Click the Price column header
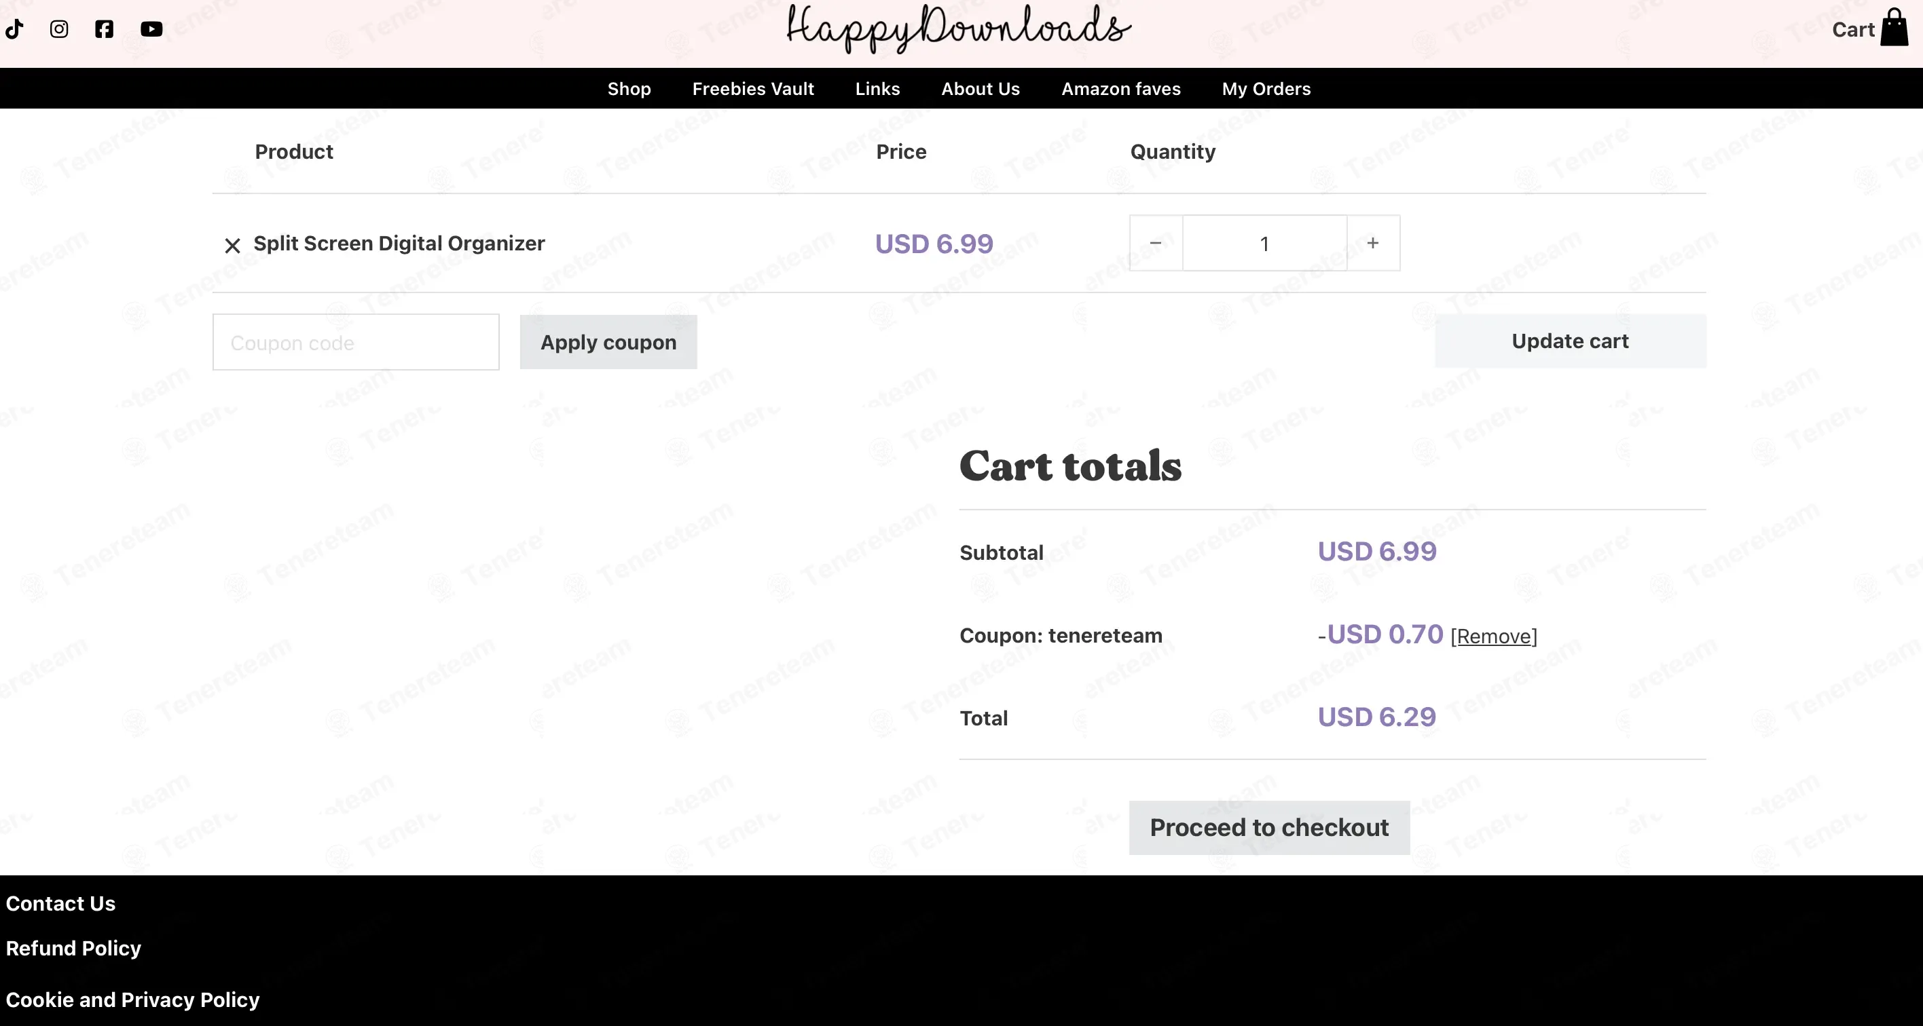1923x1026 pixels. pyautogui.click(x=901, y=151)
